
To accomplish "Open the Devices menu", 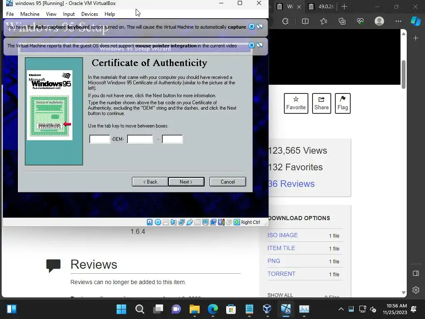I will [90, 14].
